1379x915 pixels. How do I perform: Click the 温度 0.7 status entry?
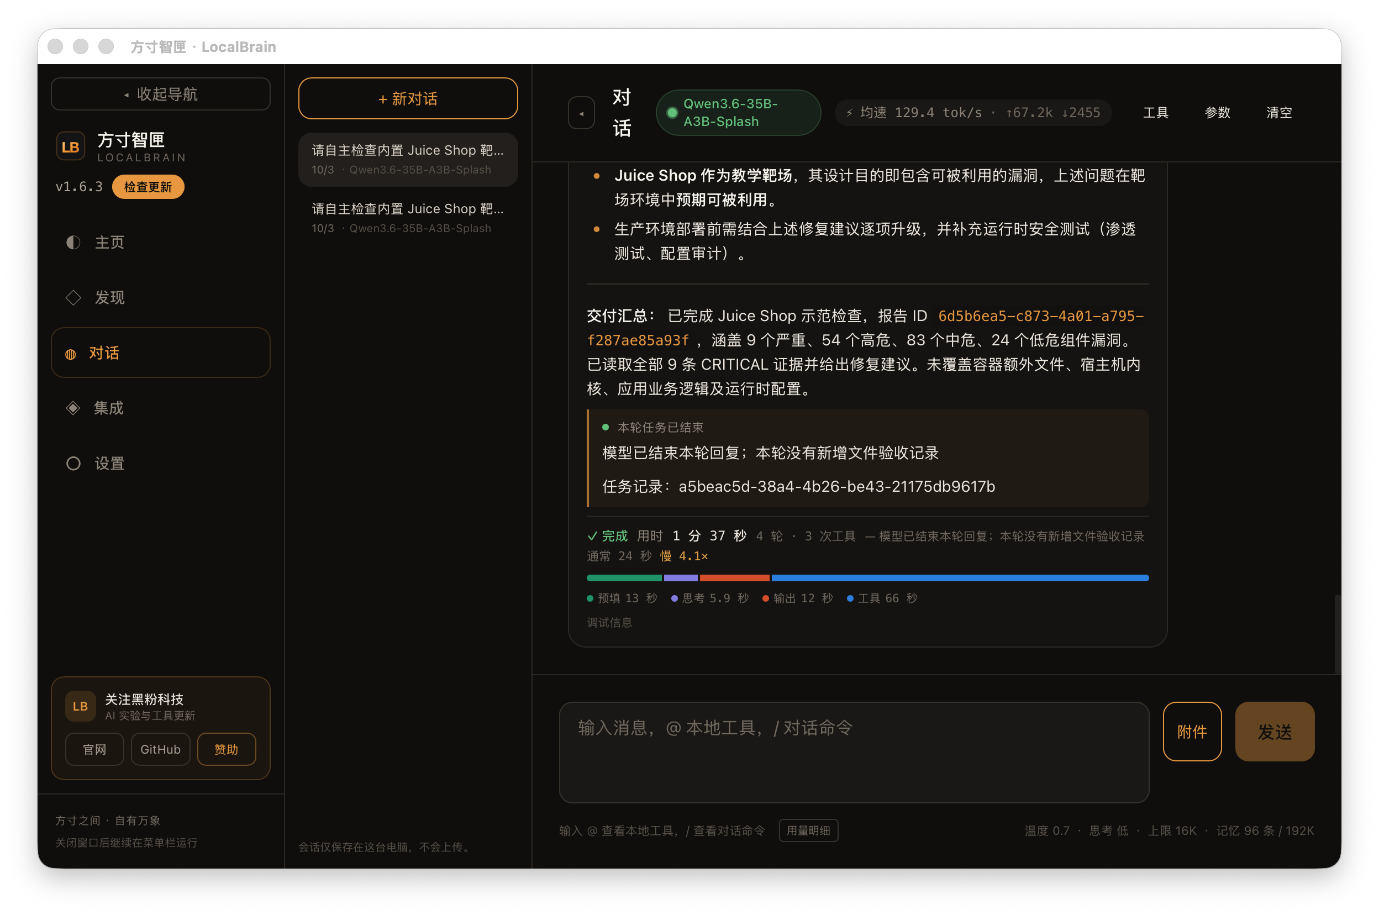(x=1047, y=830)
